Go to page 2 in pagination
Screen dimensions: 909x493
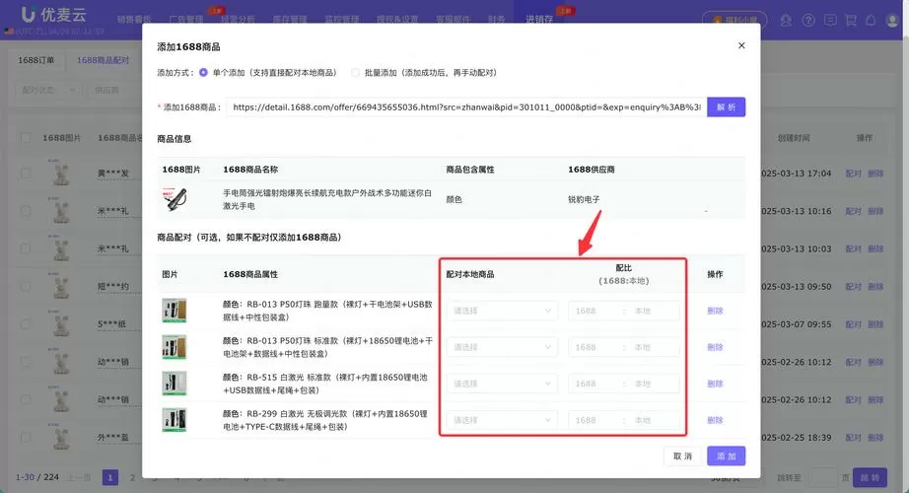pyautogui.click(x=132, y=477)
